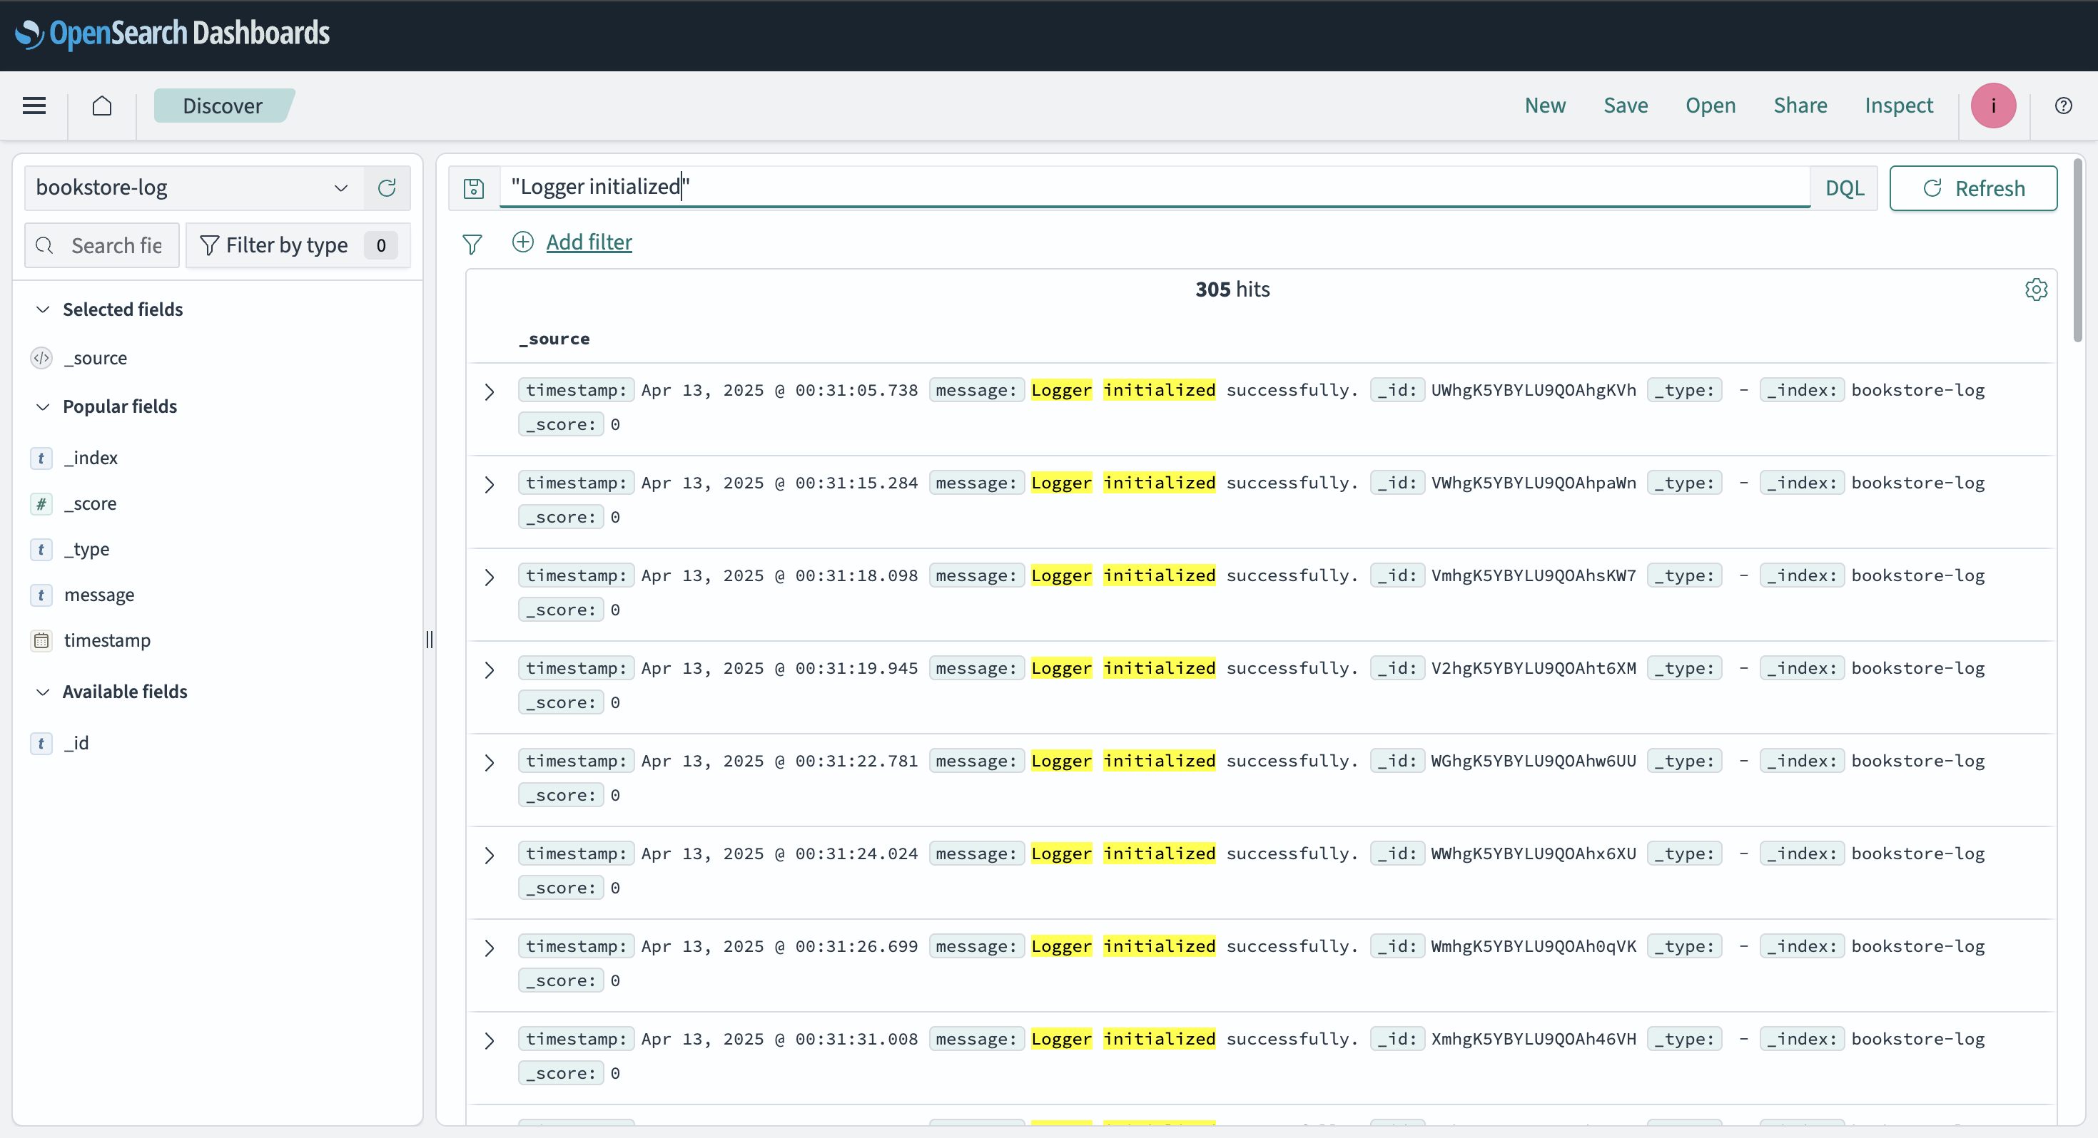
Task: Expand the 00:31:31.008 log row
Action: pyautogui.click(x=490, y=1041)
